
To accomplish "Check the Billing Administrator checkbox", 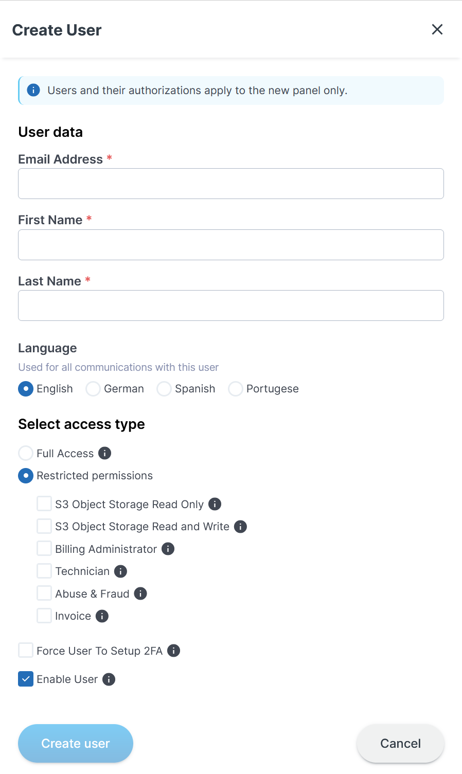I will click(x=44, y=549).
